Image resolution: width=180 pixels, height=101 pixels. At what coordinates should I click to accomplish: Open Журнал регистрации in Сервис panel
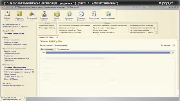[100, 30]
